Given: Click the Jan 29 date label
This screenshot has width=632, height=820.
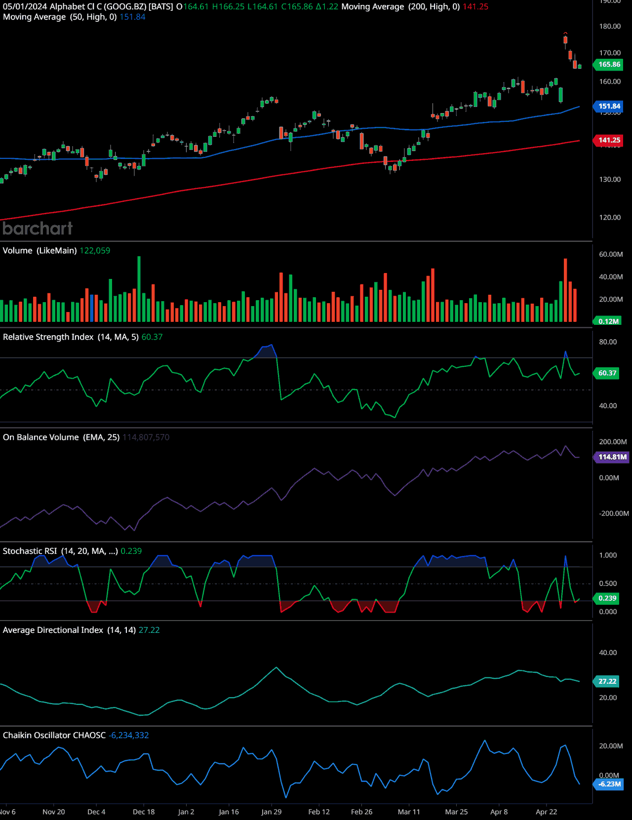Looking at the screenshot, I should 272,812.
